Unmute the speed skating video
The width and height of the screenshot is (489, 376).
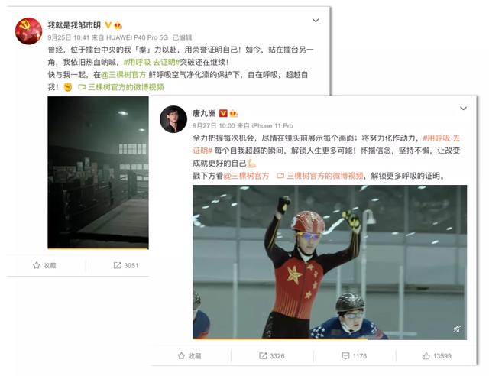pyautogui.click(x=457, y=329)
